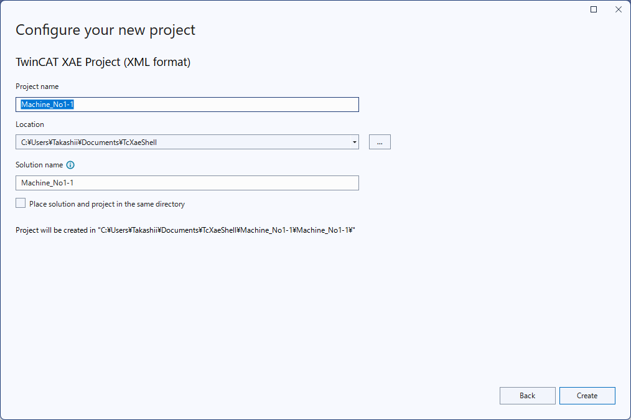Click the Location path text box
This screenshot has height=420, width=631.
(x=180, y=142)
